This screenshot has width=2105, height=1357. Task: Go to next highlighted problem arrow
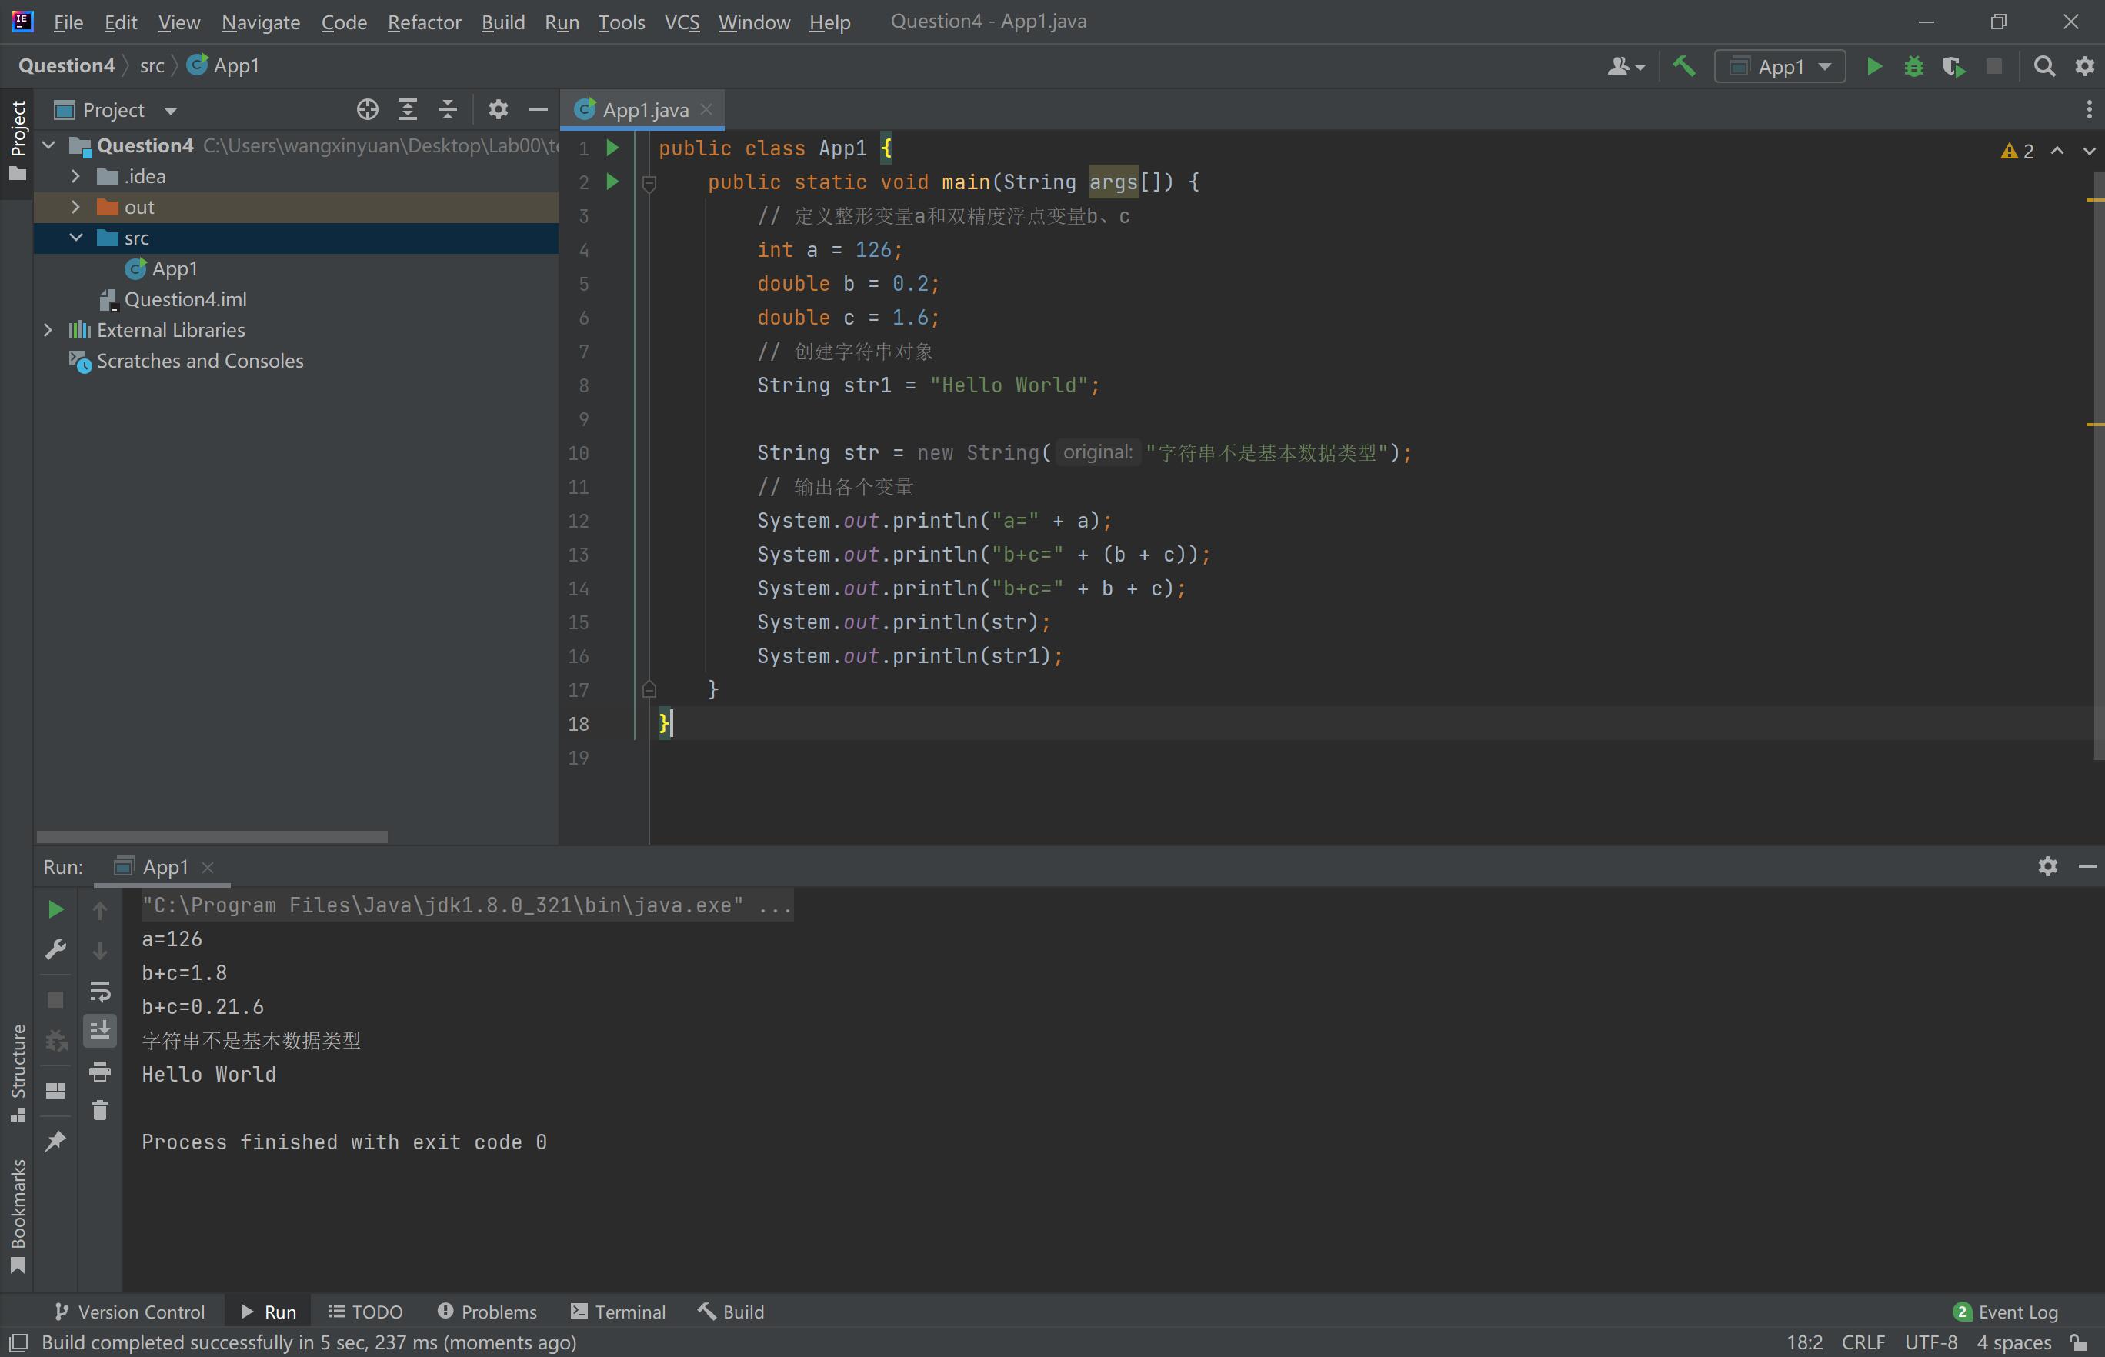pyautogui.click(x=2089, y=152)
